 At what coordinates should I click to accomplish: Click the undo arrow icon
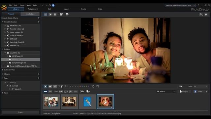(x=43, y=5)
